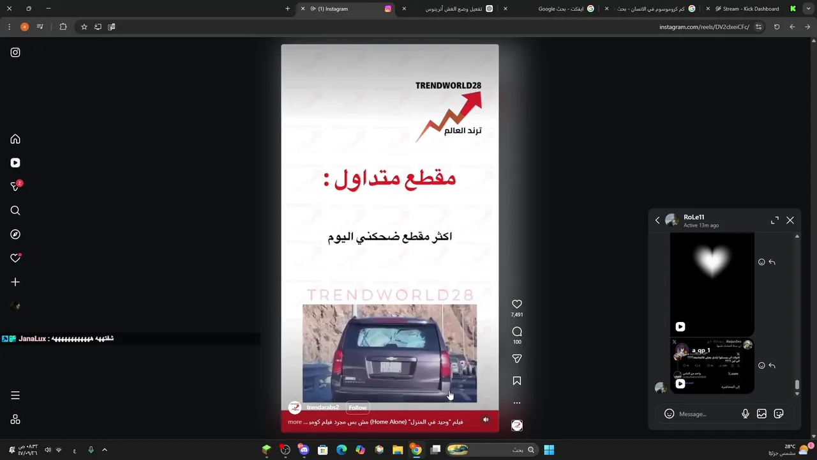Record voice message with microphone icon
The image size is (817, 460).
[746, 414]
